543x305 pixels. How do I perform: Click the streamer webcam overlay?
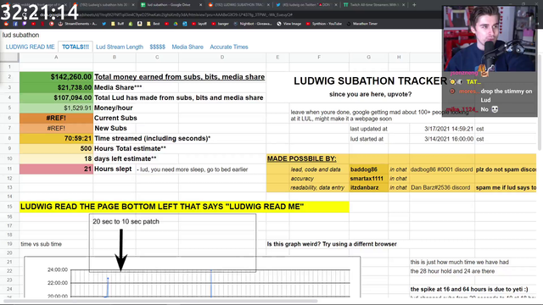[x=490, y=39]
